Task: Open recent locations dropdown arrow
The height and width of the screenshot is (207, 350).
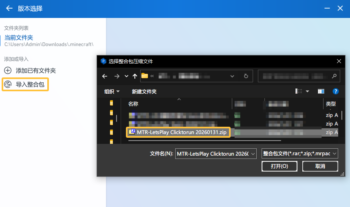Action: (126, 76)
